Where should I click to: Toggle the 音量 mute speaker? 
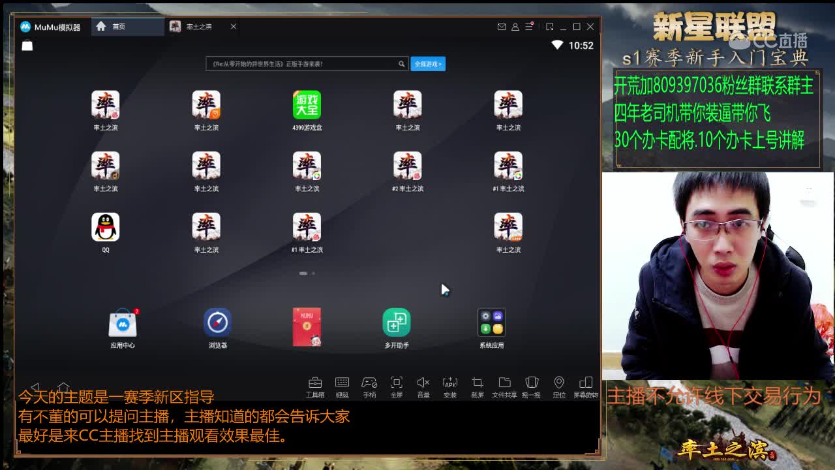[x=423, y=386]
